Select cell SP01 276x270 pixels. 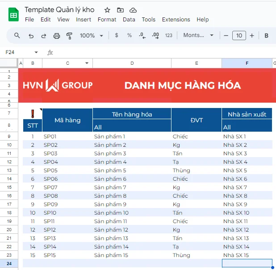pyautogui.click(x=67, y=137)
